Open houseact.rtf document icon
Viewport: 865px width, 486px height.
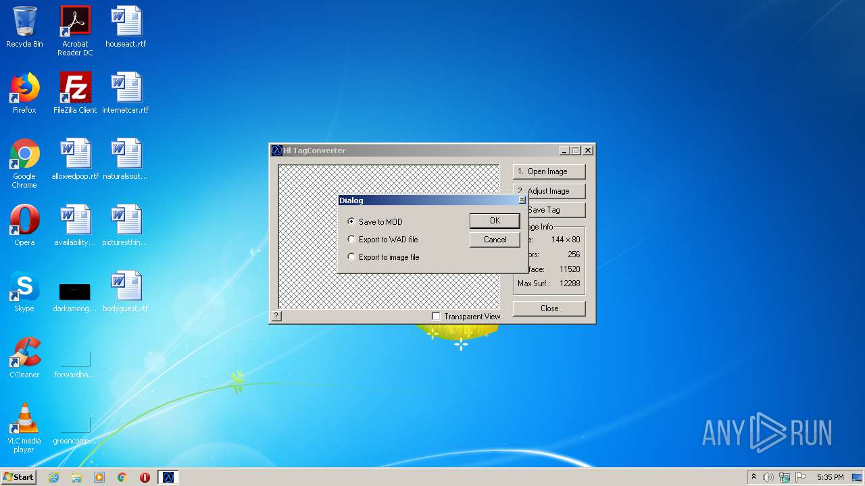[x=126, y=27]
